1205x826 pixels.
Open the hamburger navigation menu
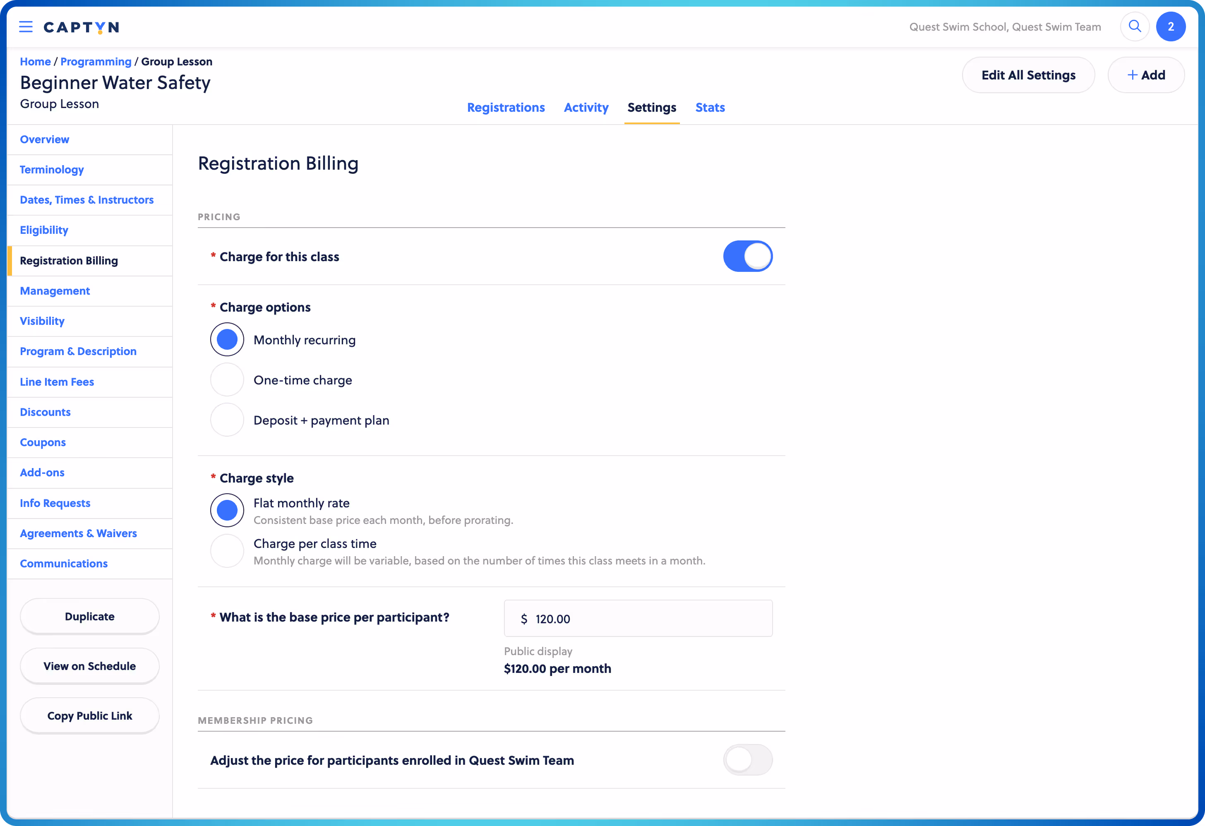tap(25, 26)
